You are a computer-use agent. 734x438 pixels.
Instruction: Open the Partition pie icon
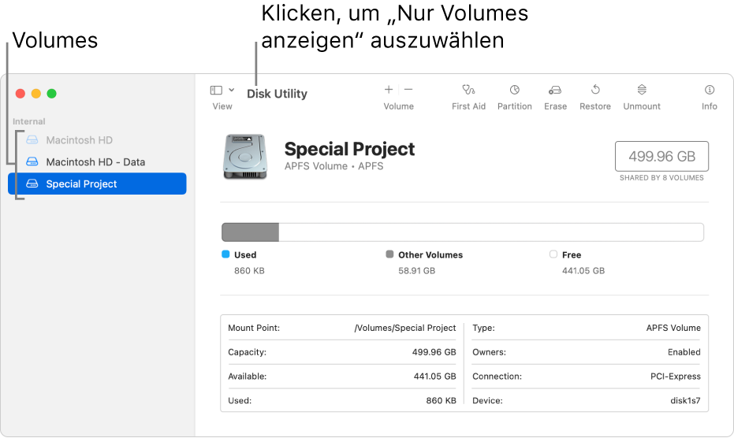515,89
